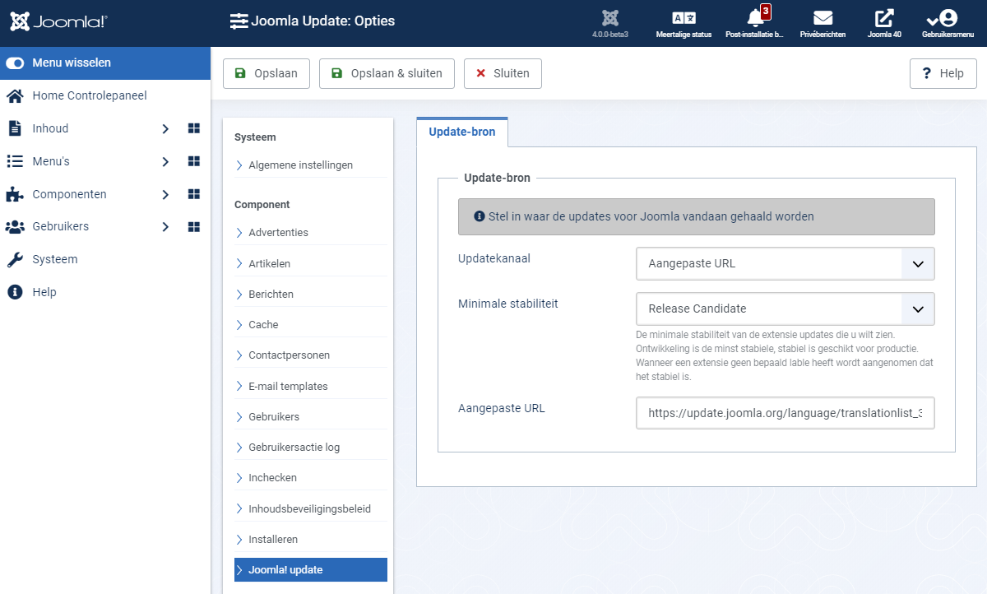987x594 pixels.
Task: Expand the Componenten submenu chevron
Action: pos(165,194)
